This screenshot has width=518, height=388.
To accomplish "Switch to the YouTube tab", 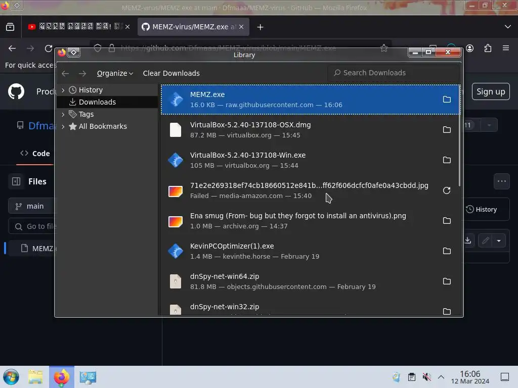I will (x=79, y=27).
